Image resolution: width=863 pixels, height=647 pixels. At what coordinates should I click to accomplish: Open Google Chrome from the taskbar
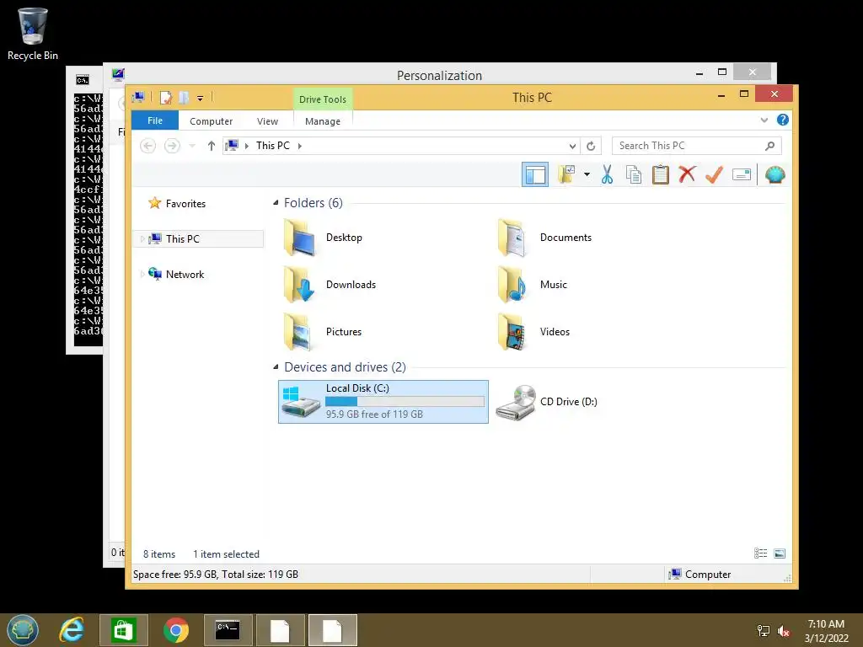175,630
